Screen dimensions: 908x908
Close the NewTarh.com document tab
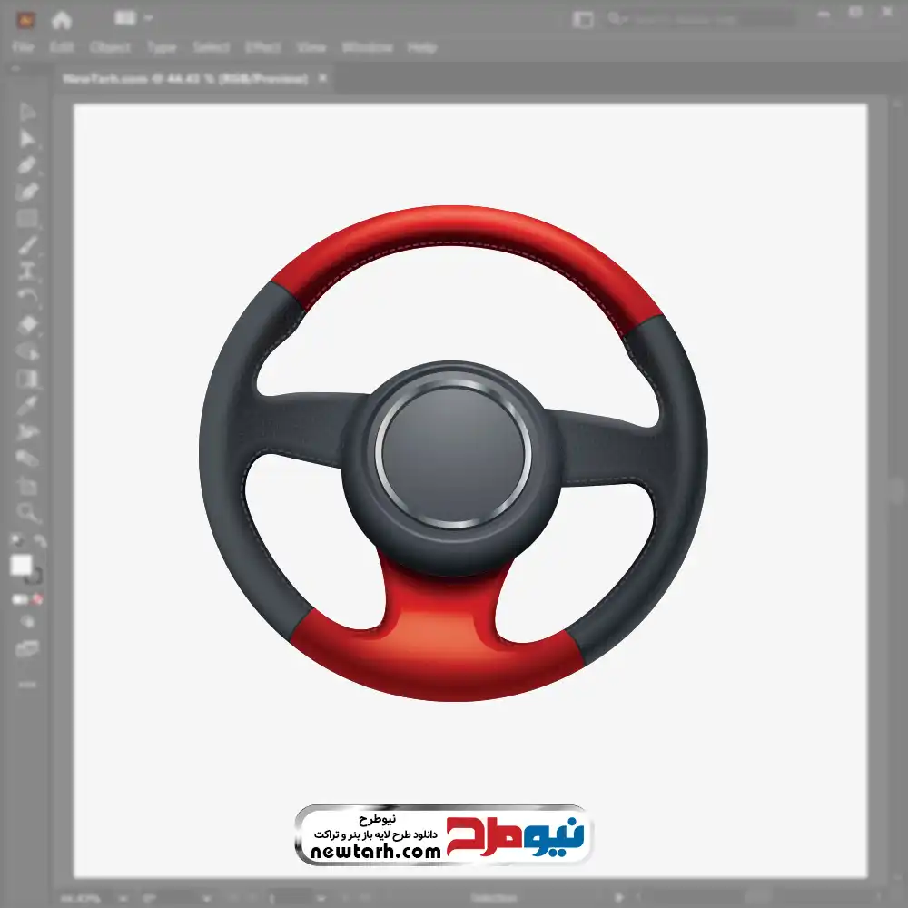point(322,79)
